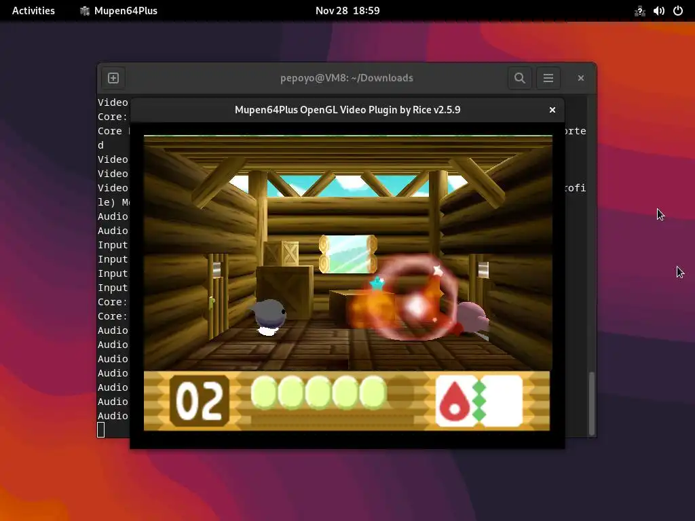Click the pepoyo@VM8: ~/Downloads terminal title

347,78
